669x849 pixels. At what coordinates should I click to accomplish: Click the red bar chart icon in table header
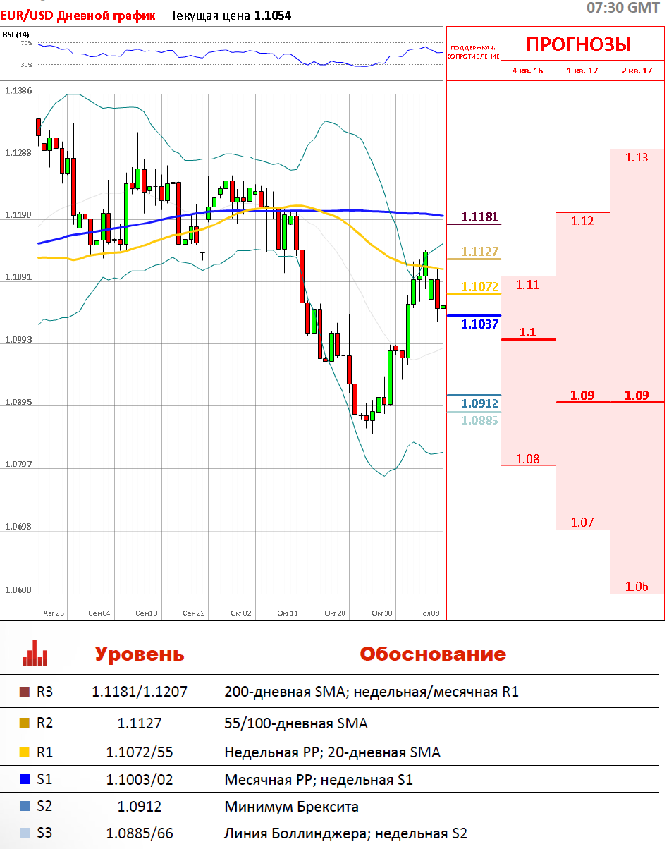point(35,653)
